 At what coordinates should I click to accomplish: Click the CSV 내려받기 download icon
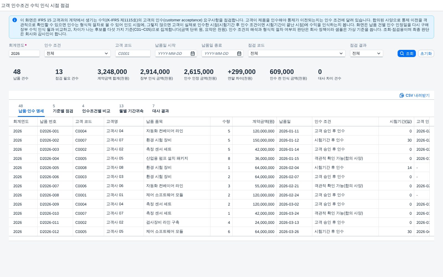[402, 95]
